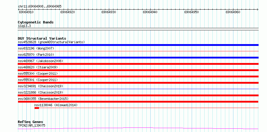The width and height of the screenshot is (267, 132).
Task: Click the nsv4528628 gnomADStructuralVariants label
Action: (51, 42)
